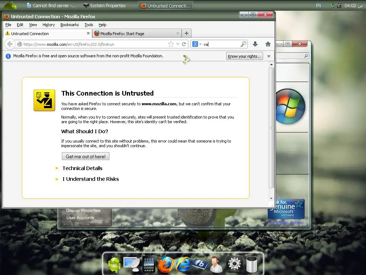Open the File menu
Viewport: 366px width, 275px height.
(x=8, y=25)
